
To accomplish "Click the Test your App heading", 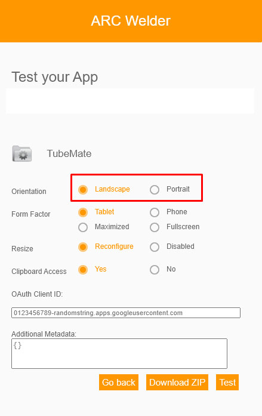I will [x=55, y=77].
